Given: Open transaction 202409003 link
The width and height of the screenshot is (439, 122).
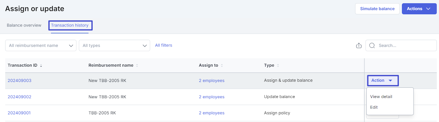Looking at the screenshot, I should (x=19, y=81).
